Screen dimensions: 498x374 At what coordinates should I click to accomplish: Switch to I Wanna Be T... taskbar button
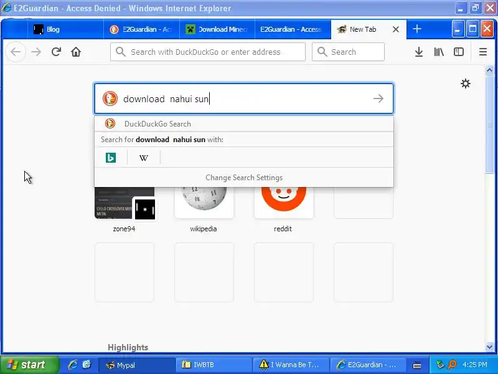pyautogui.click(x=290, y=365)
